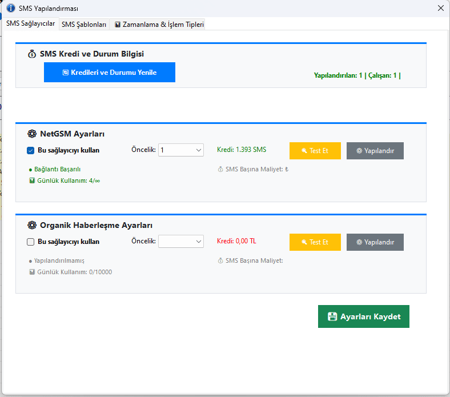Click the stopwatch icon beside Organik SMS Başına Maliyet
The height and width of the screenshot is (397, 450).
point(220,260)
